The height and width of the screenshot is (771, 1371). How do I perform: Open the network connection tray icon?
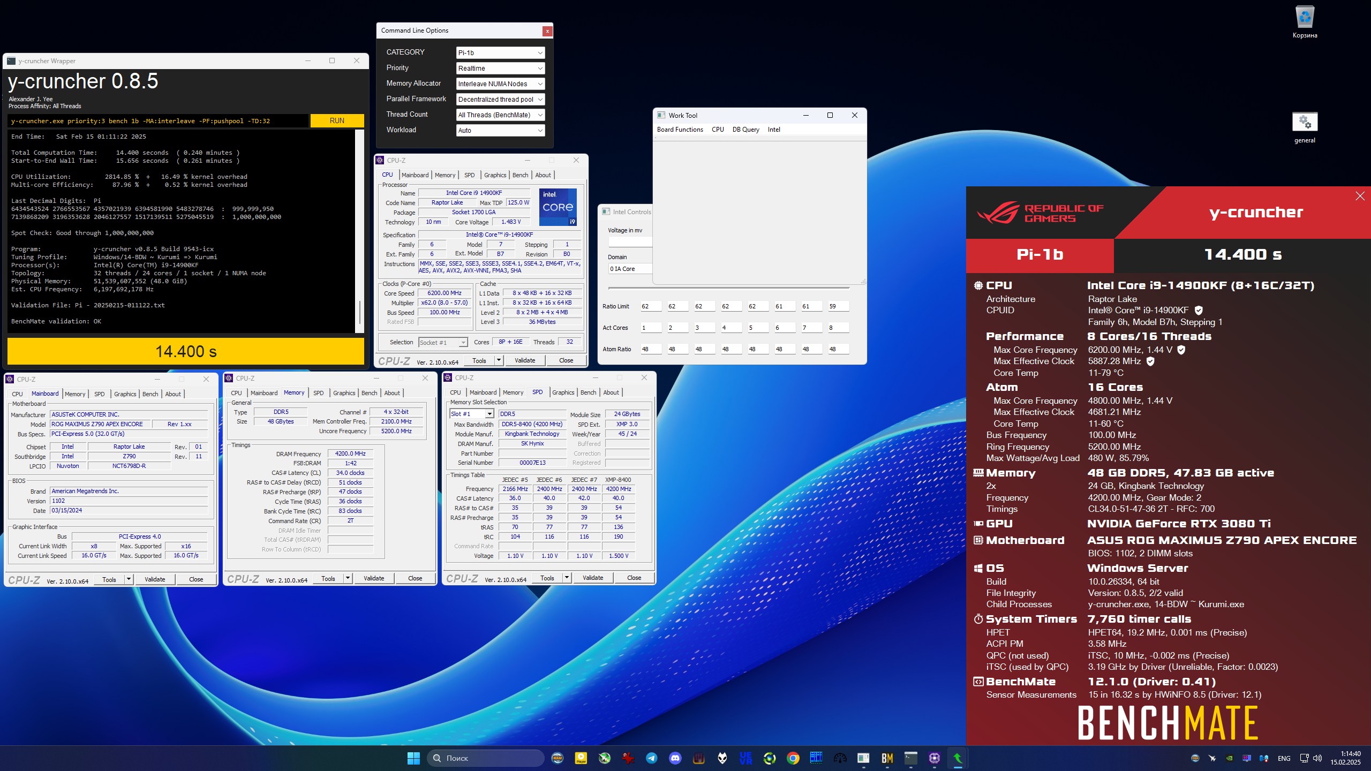(1305, 758)
